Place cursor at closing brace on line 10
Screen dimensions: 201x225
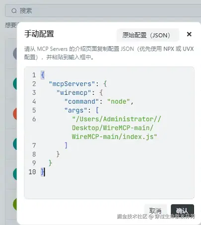[43, 172]
